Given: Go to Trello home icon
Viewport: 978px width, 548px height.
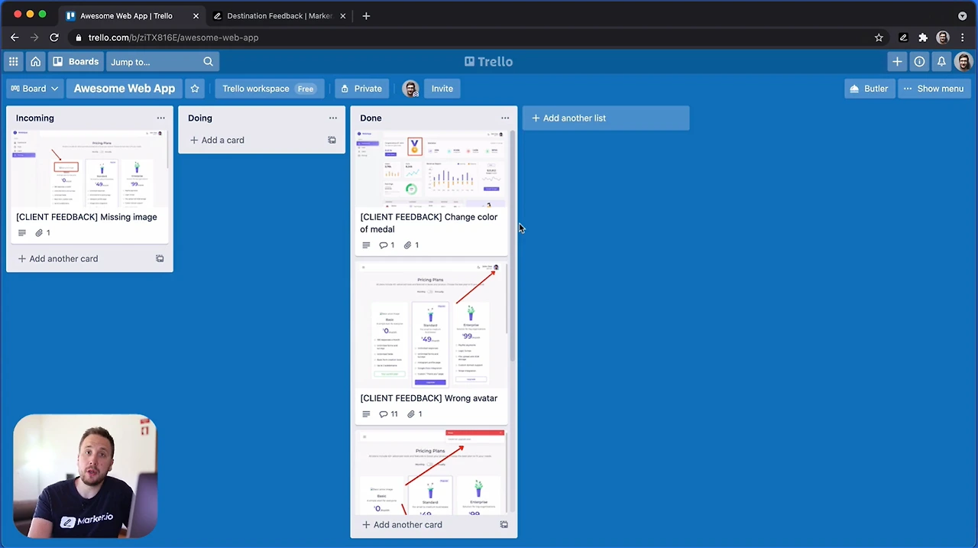Looking at the screenshot, I should pyautogui.click(x=35, y=62).
